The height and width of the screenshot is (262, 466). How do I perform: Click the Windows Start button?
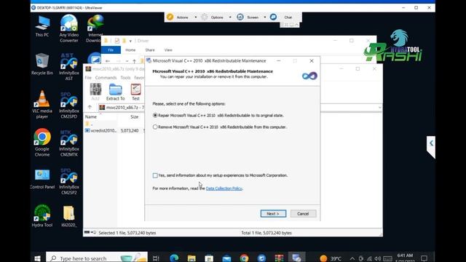(x=37, y=258)
